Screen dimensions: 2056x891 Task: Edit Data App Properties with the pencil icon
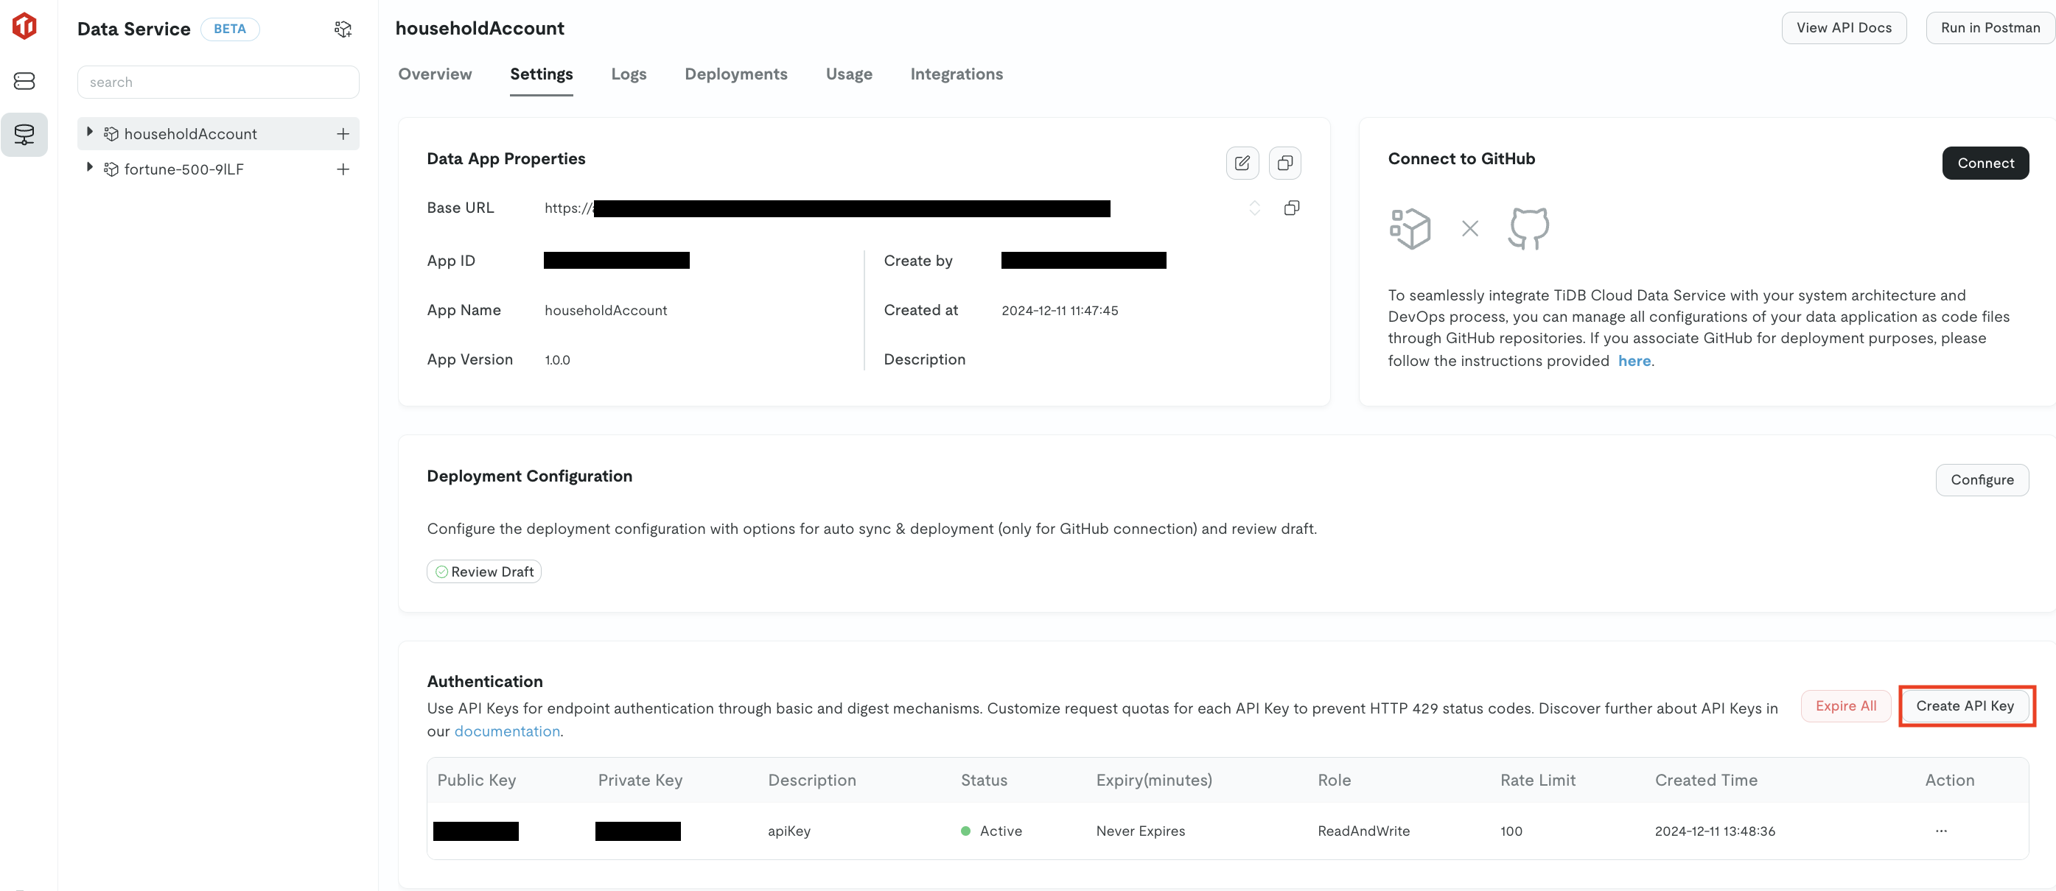(1242, 163)
